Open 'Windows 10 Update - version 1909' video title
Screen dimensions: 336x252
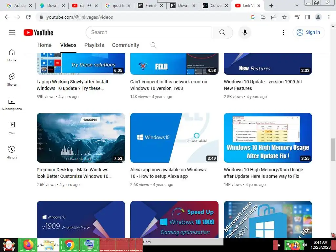(263, 85)
